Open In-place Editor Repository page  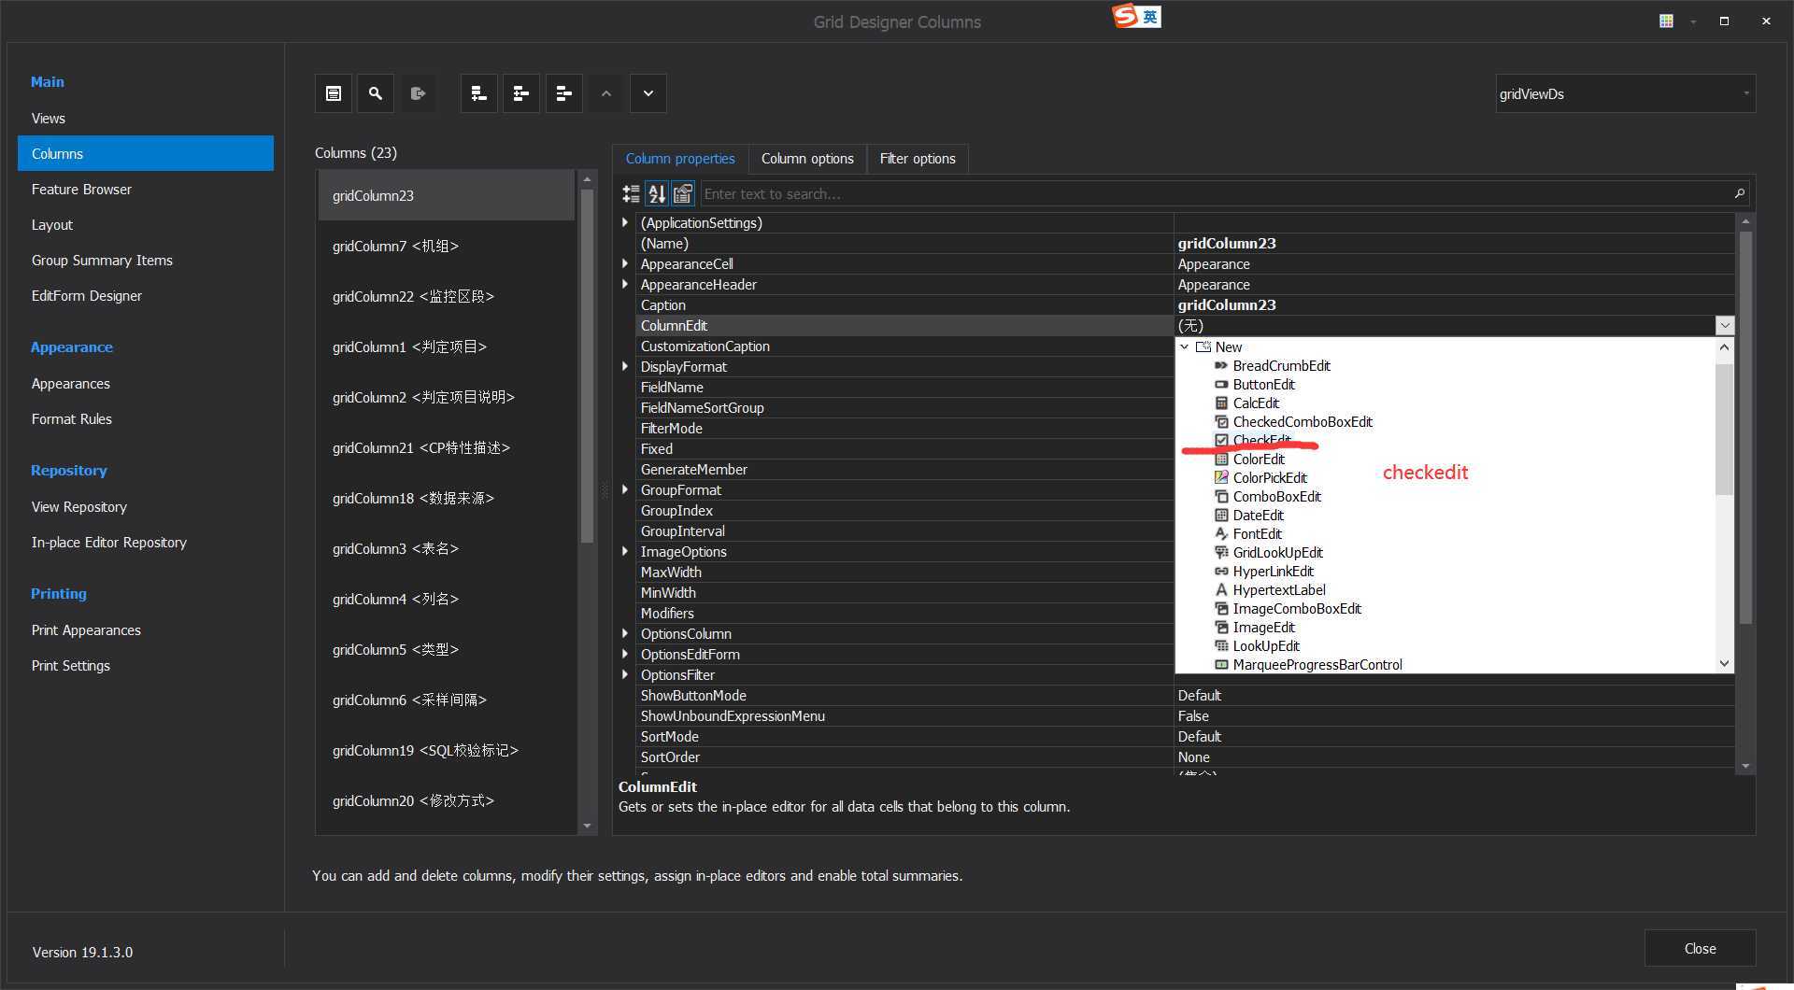146,543
